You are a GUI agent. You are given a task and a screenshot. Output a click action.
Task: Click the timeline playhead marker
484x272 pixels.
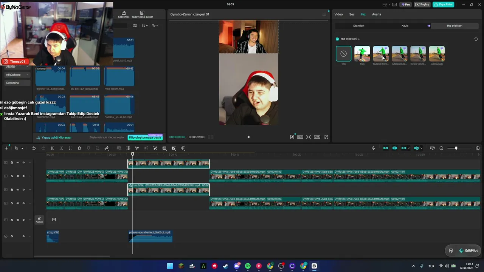(x=132, y=154)
